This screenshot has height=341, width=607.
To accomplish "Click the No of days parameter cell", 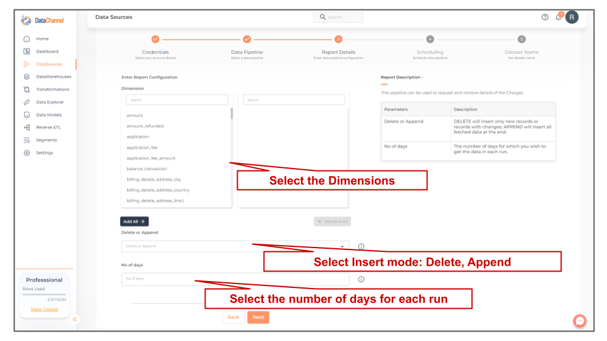I will pyautogui.click(x=416, y=151).
